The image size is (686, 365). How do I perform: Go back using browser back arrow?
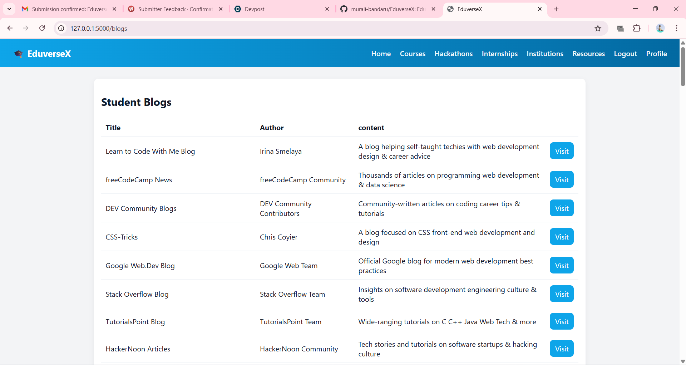click(10, 28)
